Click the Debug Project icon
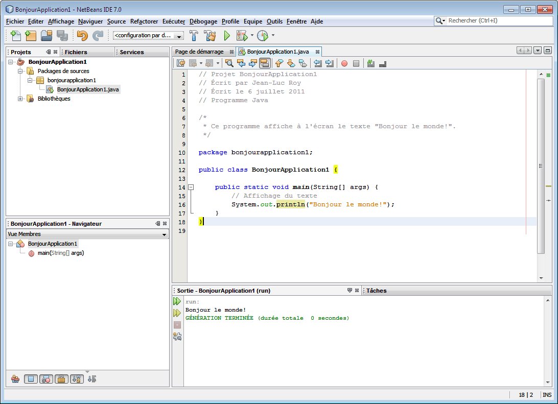The height and width of the screenshot is (404, 558). 242,35
